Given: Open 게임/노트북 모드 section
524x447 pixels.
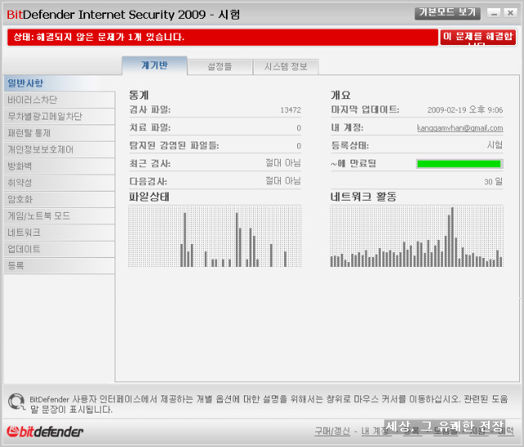Looking at the screenshot, I should pyautogui.click(x=60, y=216).
